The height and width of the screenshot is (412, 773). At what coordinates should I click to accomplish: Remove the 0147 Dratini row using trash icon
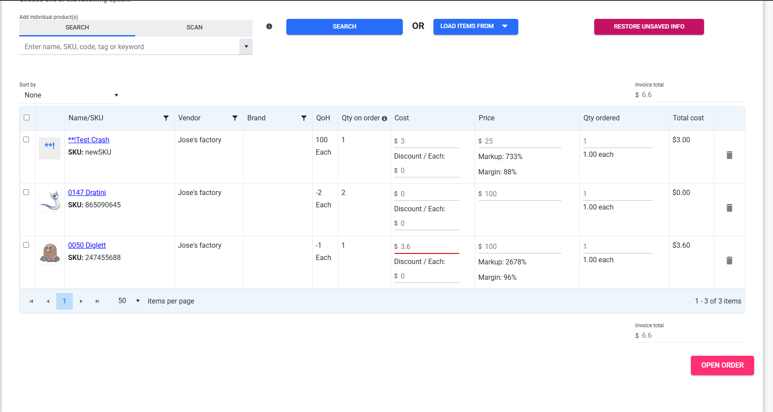pos(729,208)
